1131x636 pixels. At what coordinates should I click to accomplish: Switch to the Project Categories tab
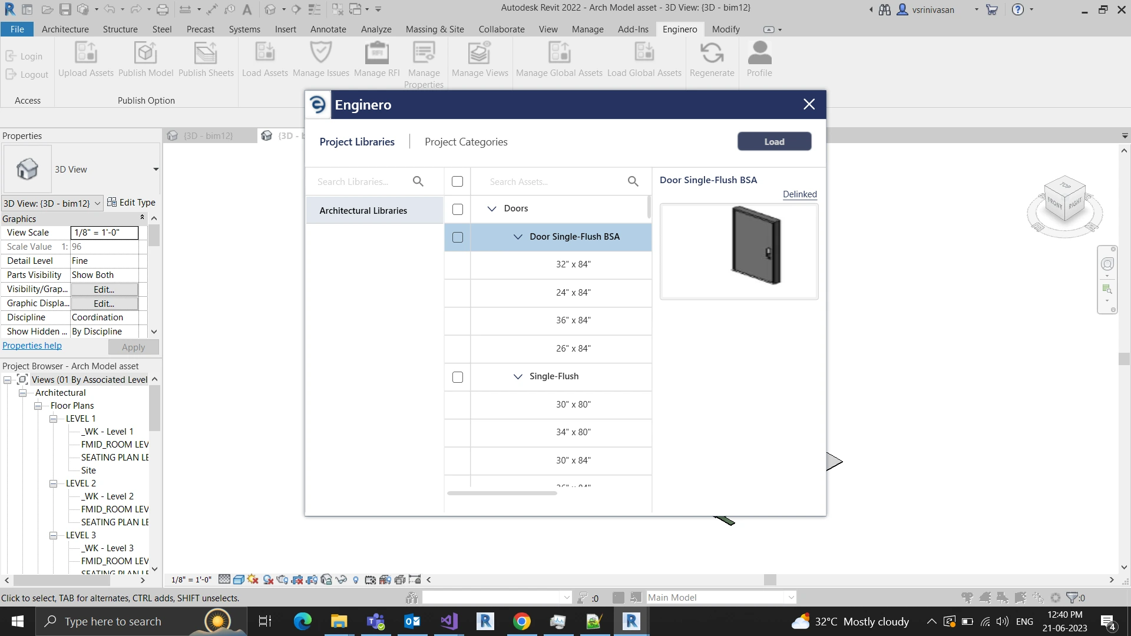[466, 142]
